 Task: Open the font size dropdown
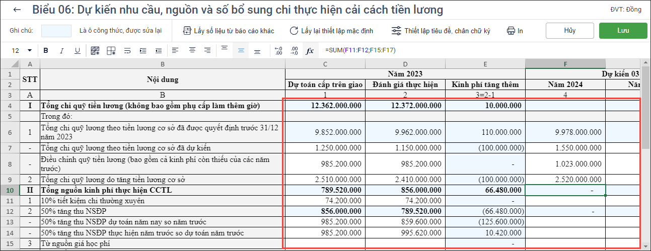coord(29,50)
